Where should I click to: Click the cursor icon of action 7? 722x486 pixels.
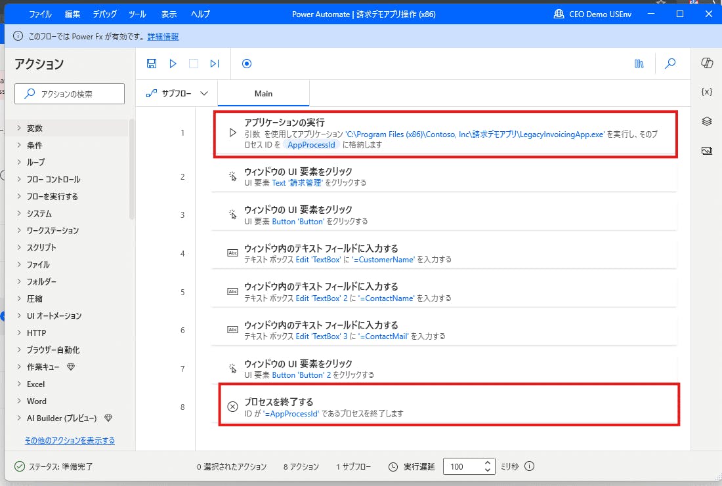tap(232, 368)
